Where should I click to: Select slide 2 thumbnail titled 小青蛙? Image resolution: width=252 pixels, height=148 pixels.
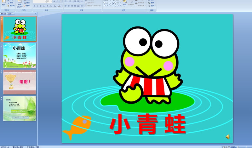20,55
